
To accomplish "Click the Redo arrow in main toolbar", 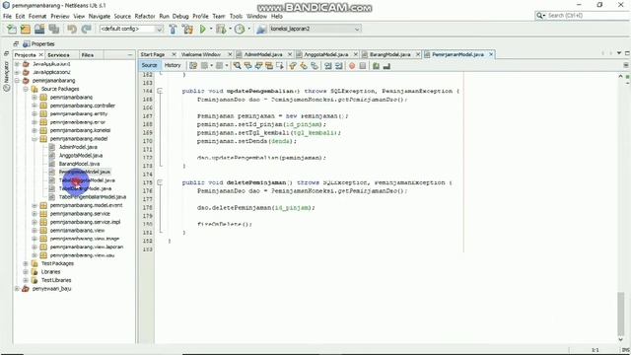I will coord(86,29).
